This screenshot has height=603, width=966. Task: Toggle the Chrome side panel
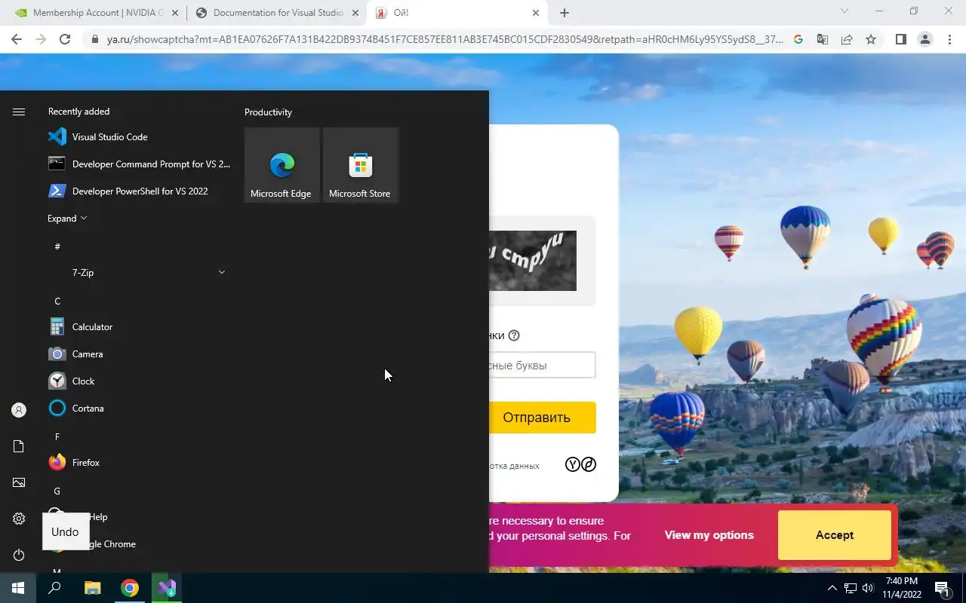(900, 39)
